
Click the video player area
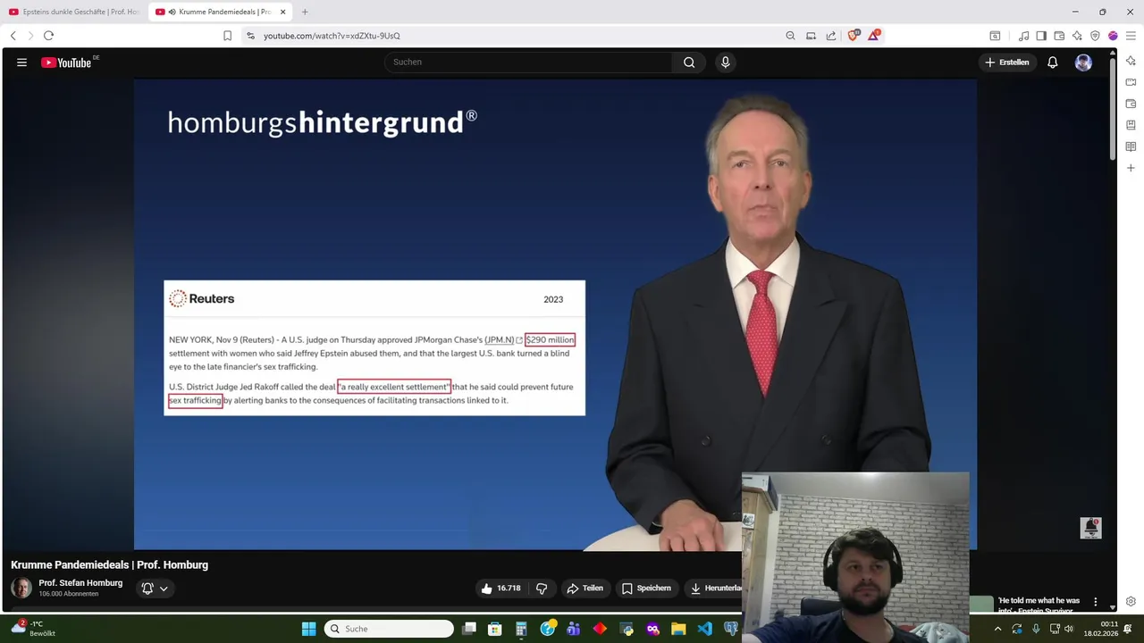click(555, 314)
